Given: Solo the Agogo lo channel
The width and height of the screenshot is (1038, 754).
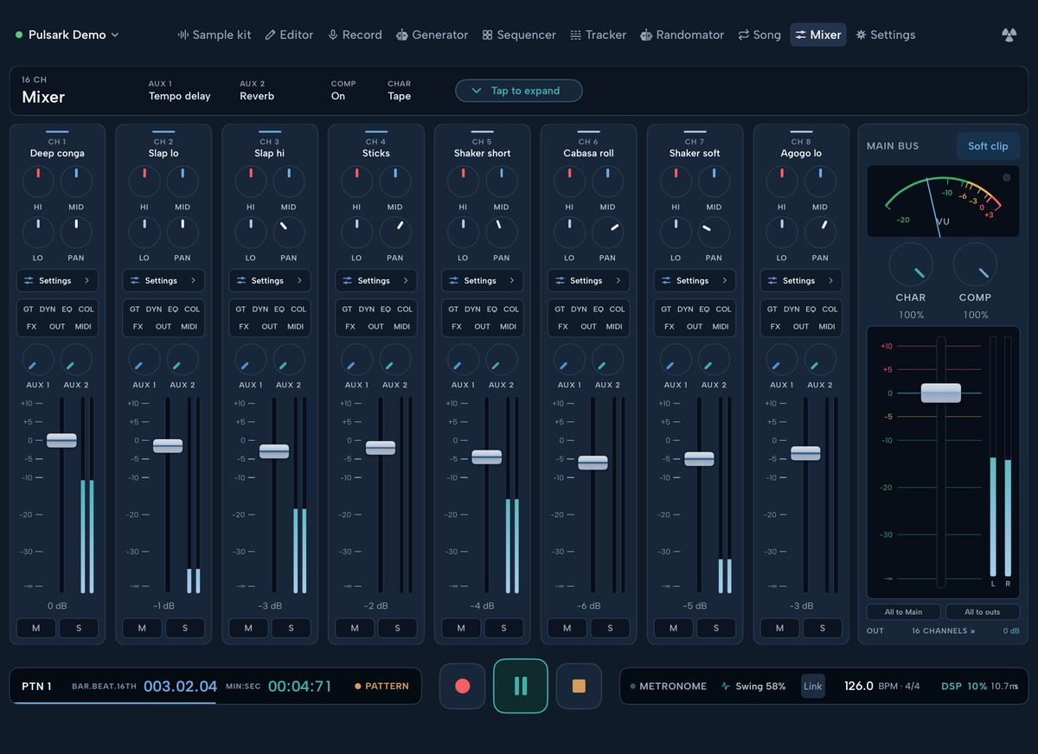Looking at the screenshot, I should [x=822, y=628].
